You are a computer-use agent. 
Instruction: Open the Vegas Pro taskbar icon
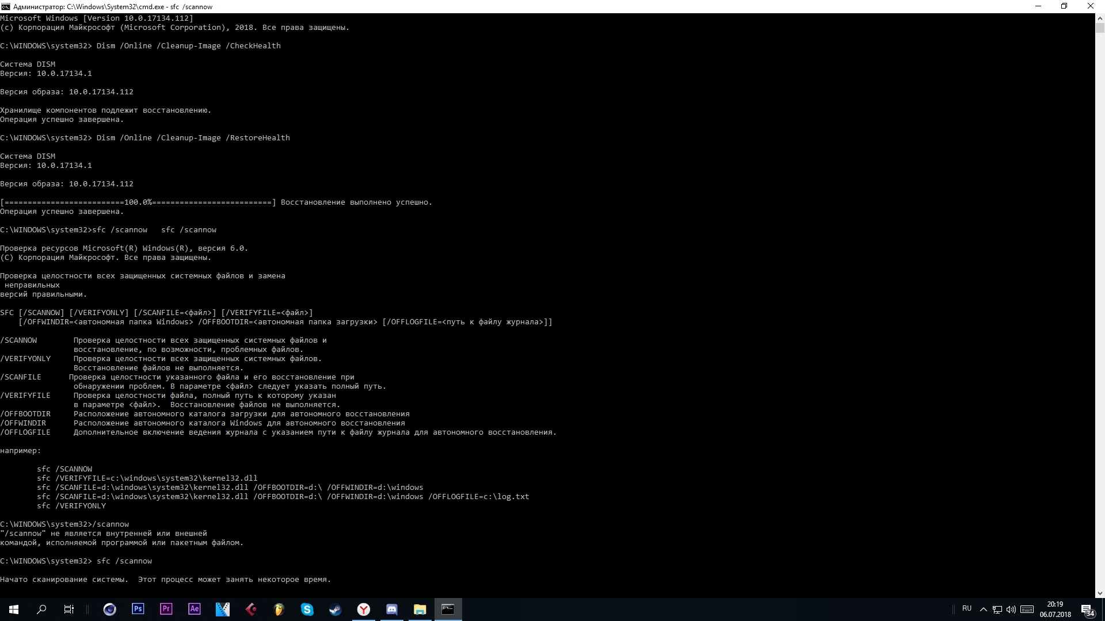pos(222,609)
